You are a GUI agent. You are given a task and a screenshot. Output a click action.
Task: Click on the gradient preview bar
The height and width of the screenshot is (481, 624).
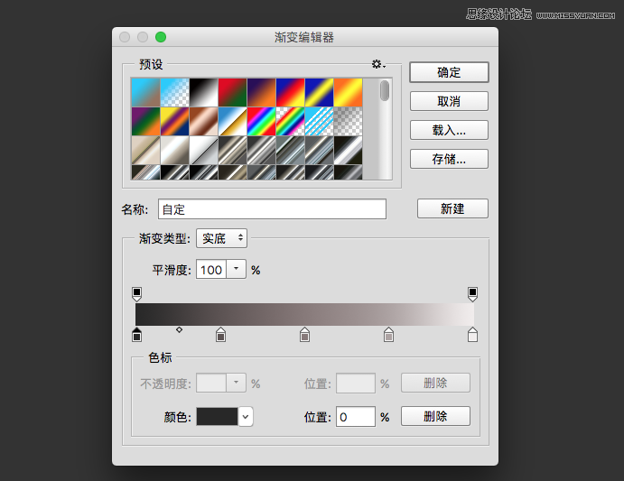point(304,314)
